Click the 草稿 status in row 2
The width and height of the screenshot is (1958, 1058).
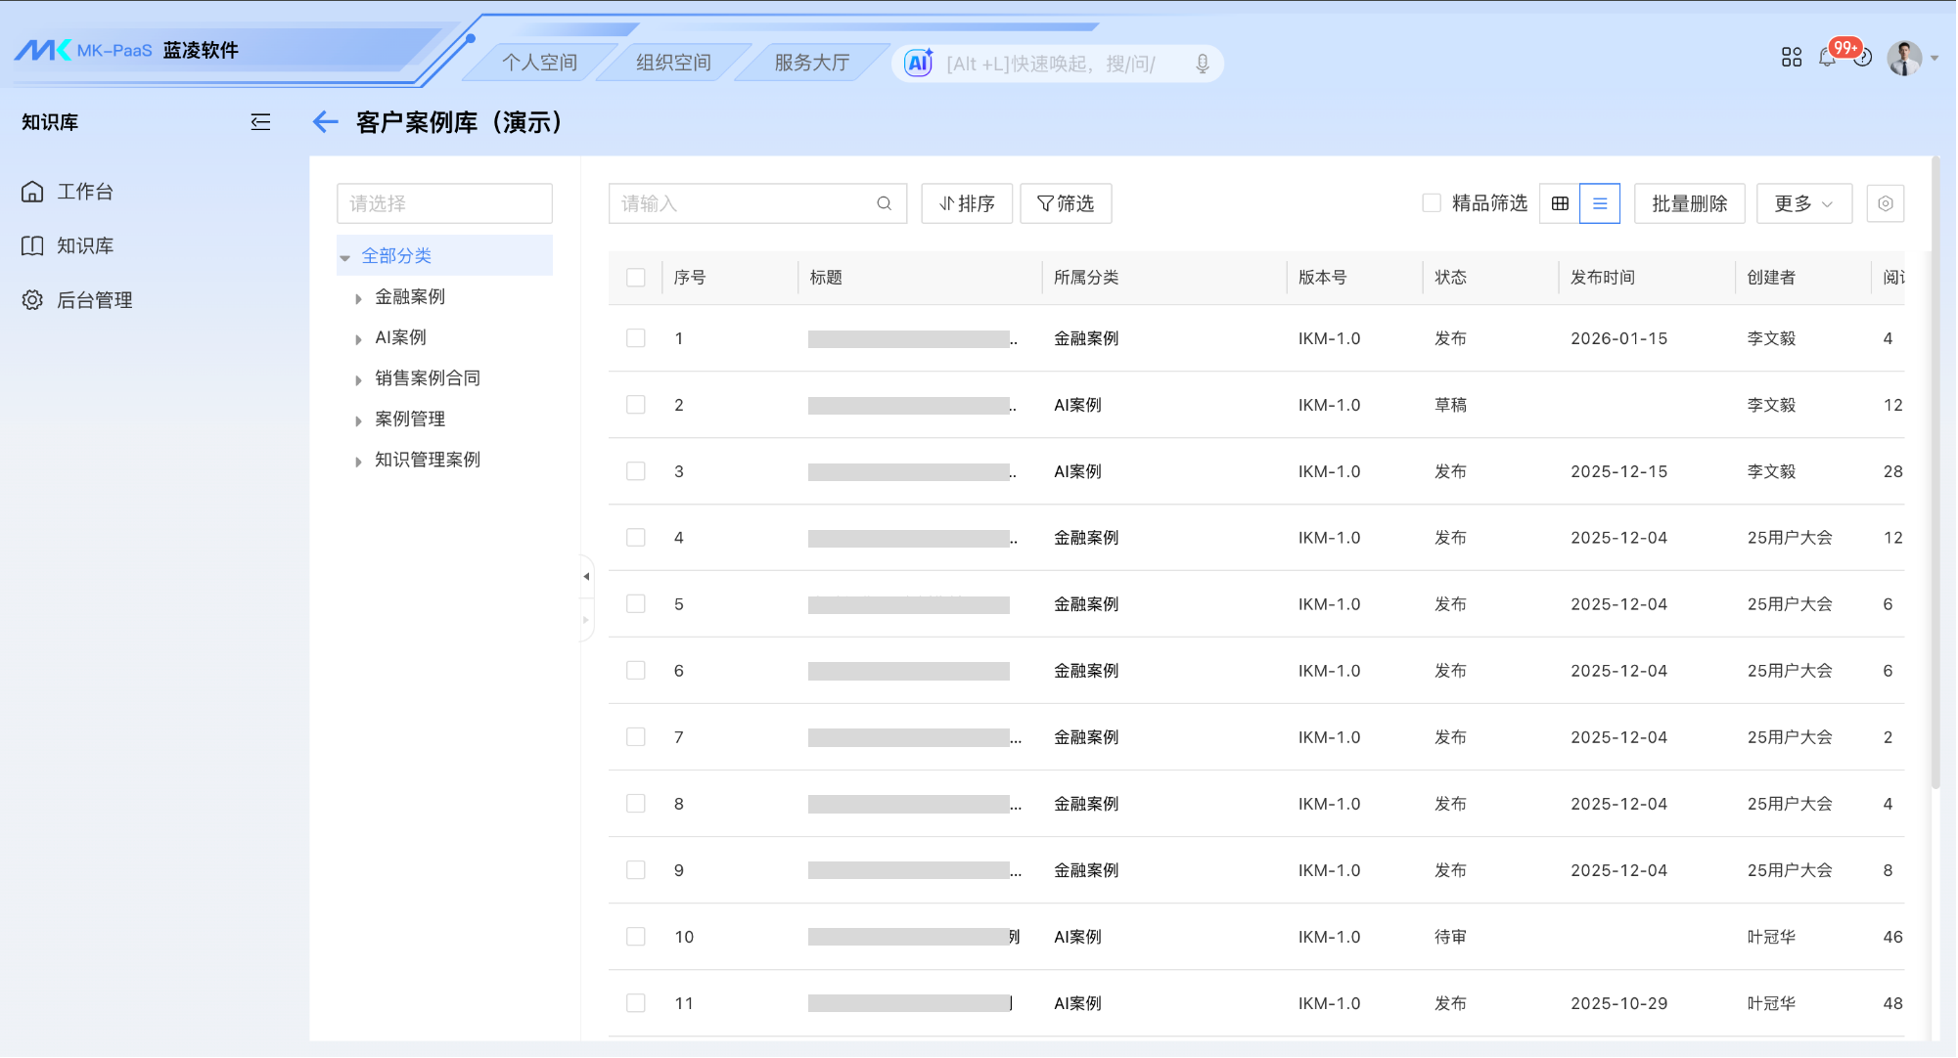click(1450, 405)
